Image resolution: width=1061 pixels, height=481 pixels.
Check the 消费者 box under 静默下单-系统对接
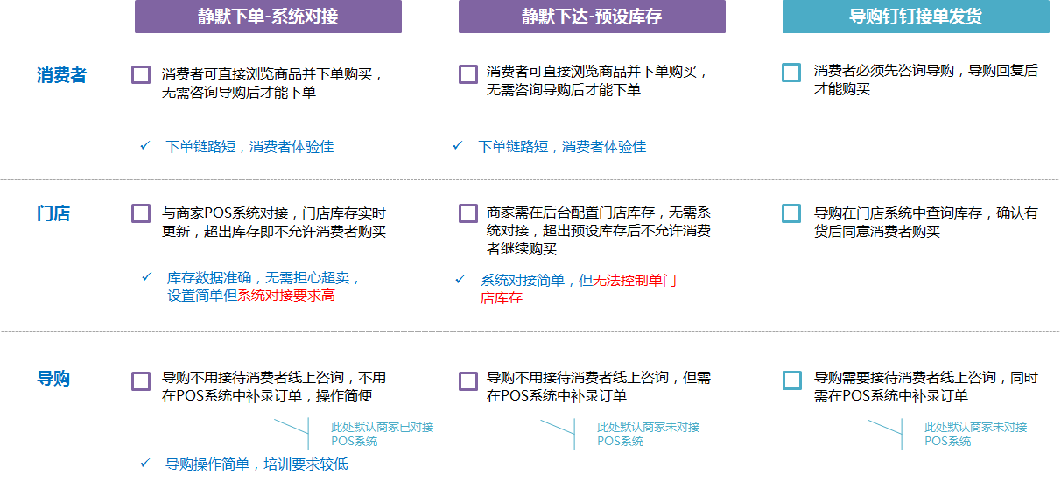click(141, 74)
